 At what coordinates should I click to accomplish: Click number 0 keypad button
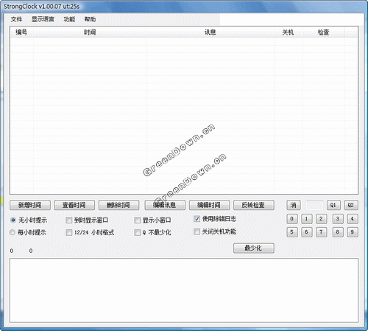(292, 219)
